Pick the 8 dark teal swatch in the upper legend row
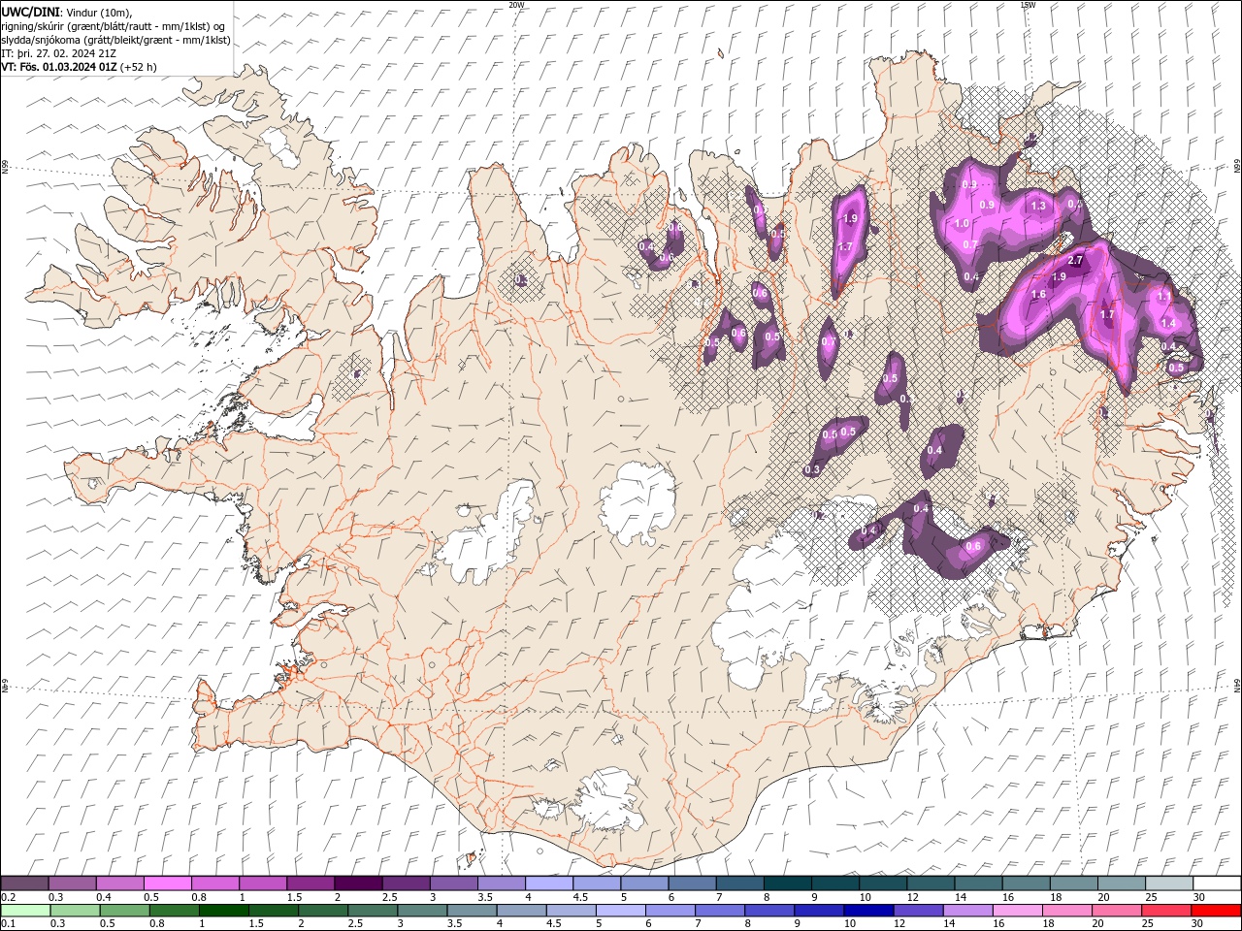 787,883
